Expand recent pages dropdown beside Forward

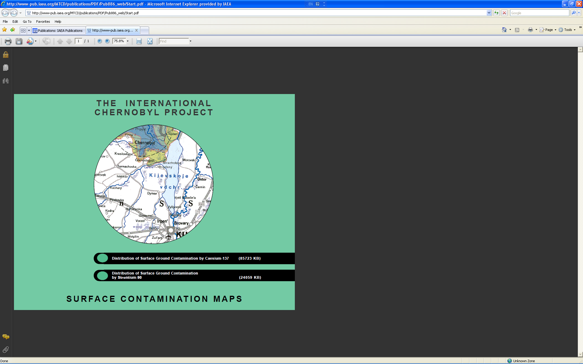20,13
